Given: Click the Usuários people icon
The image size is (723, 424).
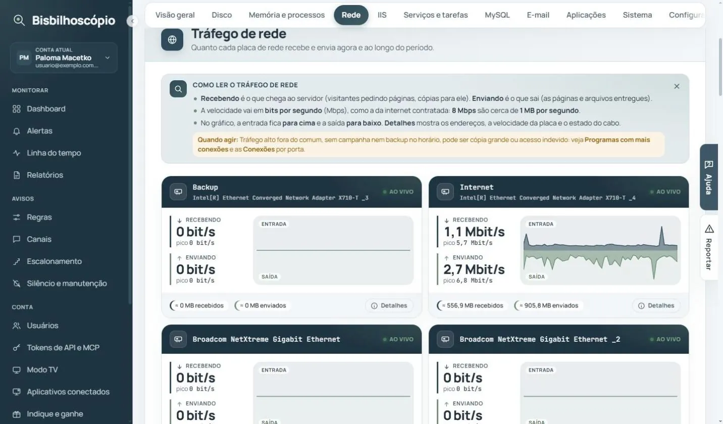Looking at the screenshot, I should click(x=17, y=326).
